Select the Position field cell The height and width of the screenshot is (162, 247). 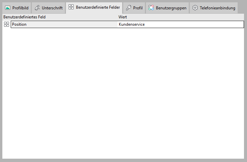coord(64,24)
